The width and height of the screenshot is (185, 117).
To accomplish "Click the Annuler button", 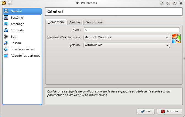I will coord(169,111).
